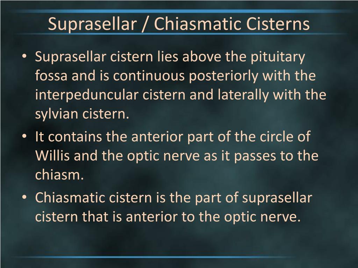The height and width of the screenshot is (268, 358).
Task: Select the first bullet point marker
Action: (24, 56)
